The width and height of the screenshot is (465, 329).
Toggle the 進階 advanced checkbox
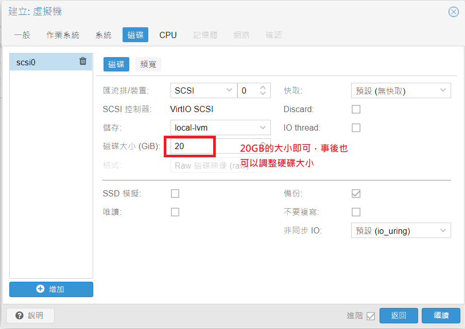[371, 316]
